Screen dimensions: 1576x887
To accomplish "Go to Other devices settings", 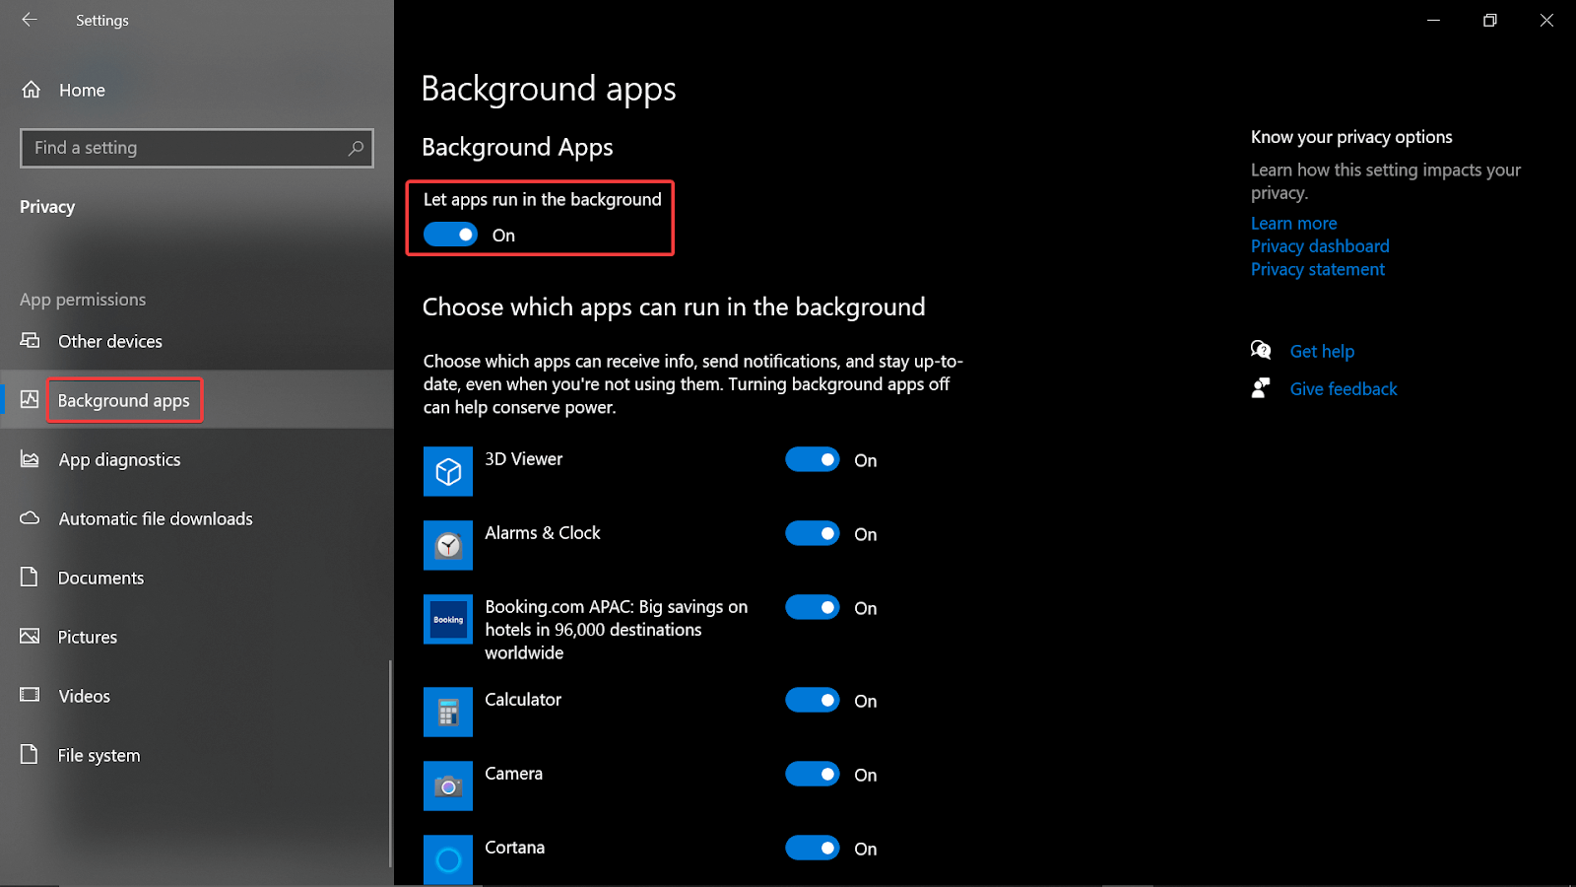I will [x=109, y=341].
